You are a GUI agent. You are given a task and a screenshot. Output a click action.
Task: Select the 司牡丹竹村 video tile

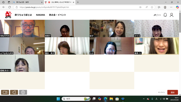point(22,28)
